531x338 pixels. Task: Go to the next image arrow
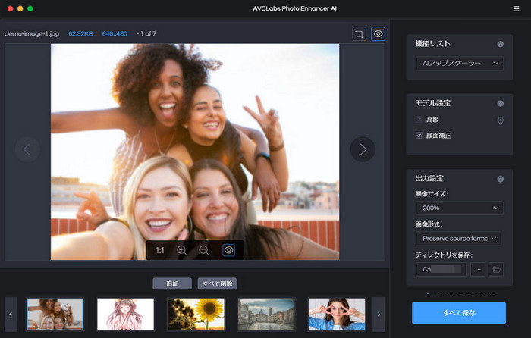tap(363, 149)
